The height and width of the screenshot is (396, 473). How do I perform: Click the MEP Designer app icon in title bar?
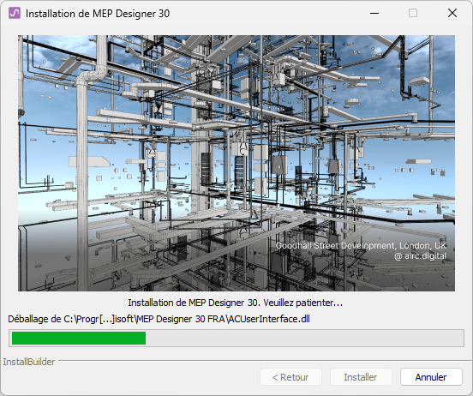[x=15, y=13]
